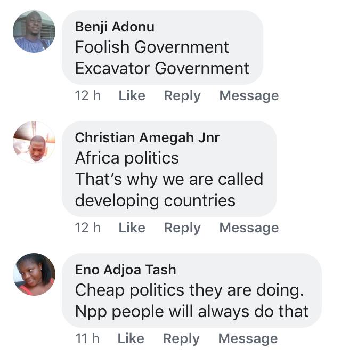Like Christian Amegah Jnr's comment
The height and width of the screenshot is (357, 341).
point(132,228)
